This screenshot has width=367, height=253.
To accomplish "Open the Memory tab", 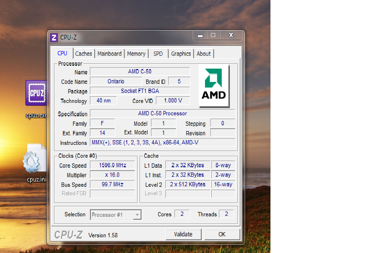I will 136,54.
